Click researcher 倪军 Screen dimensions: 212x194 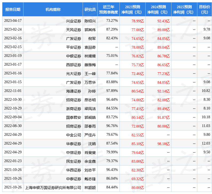[x=92, y=39]
